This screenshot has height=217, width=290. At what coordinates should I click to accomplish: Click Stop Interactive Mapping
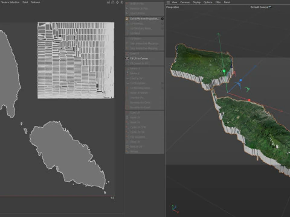144,48
